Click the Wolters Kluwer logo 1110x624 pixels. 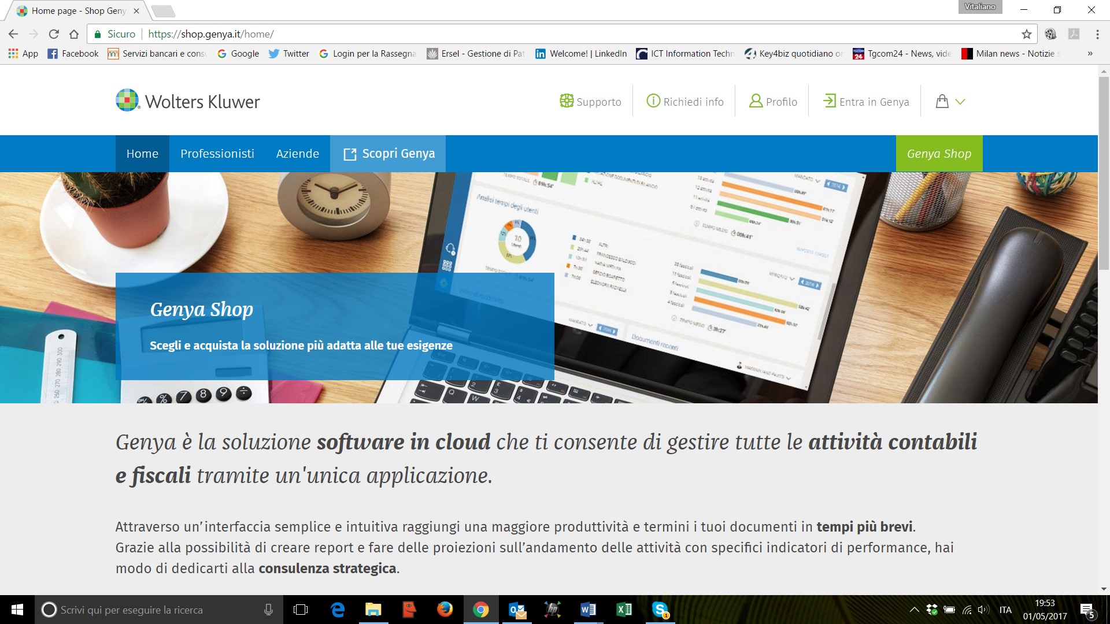pos(188,101)
